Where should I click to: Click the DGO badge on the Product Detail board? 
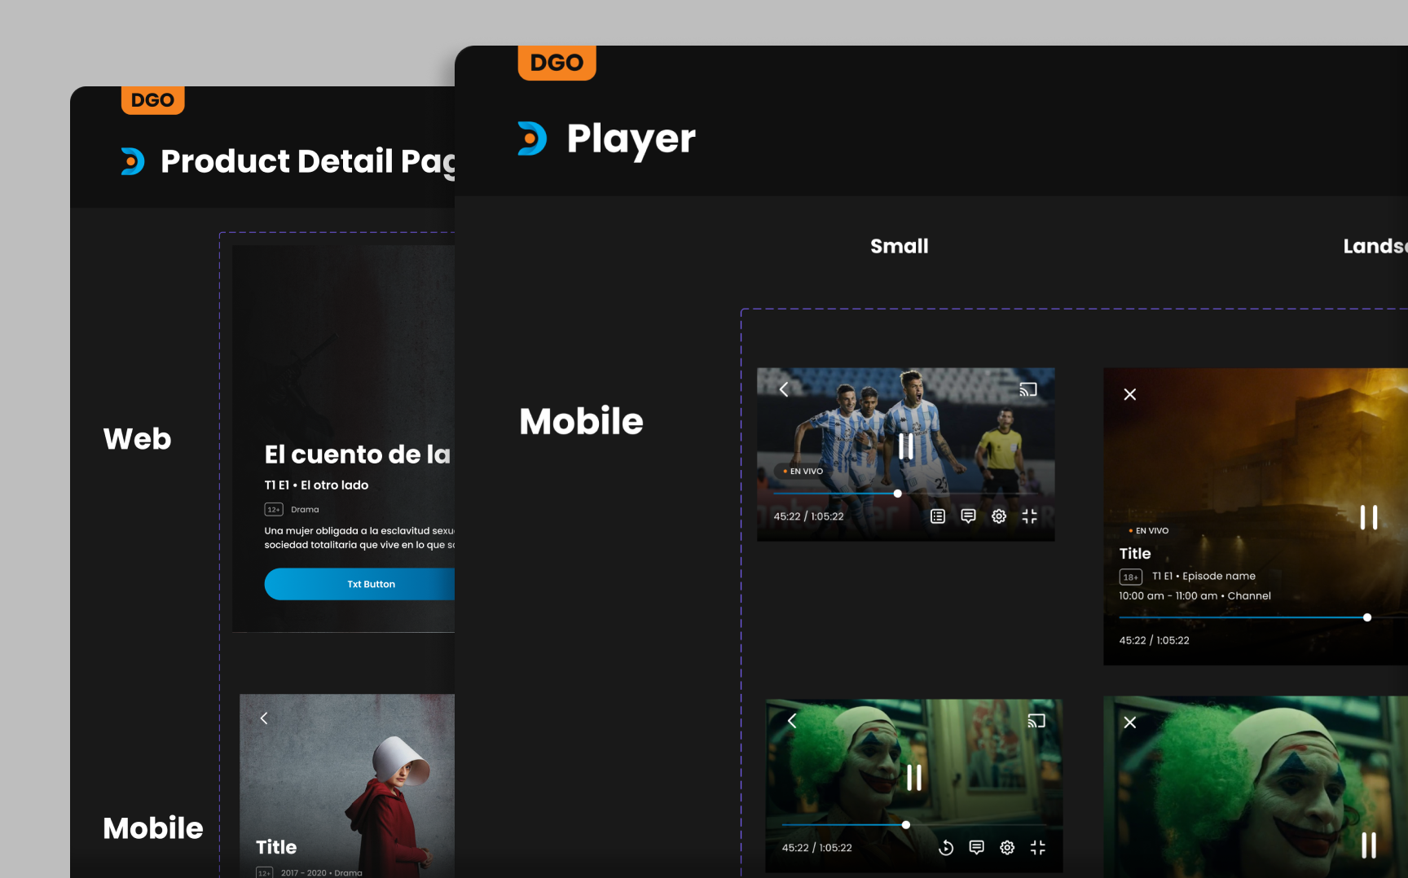pos(153,100)
